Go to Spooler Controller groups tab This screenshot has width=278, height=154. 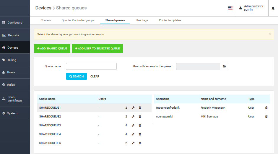tap(78, 20)
